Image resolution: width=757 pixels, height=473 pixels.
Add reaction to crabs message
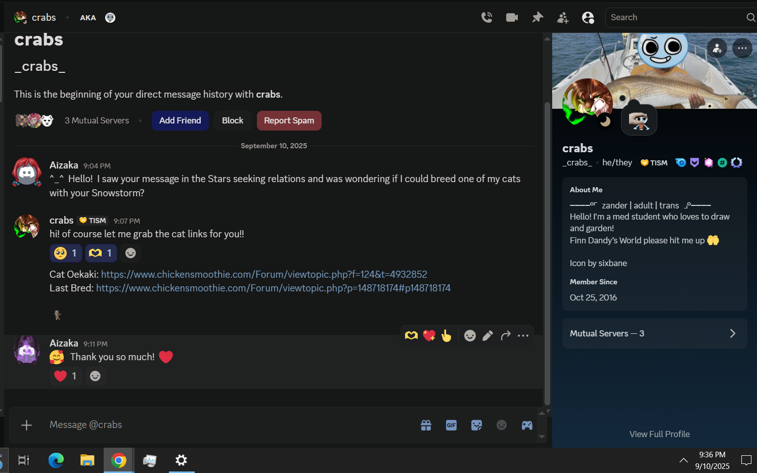click(130, 253)
